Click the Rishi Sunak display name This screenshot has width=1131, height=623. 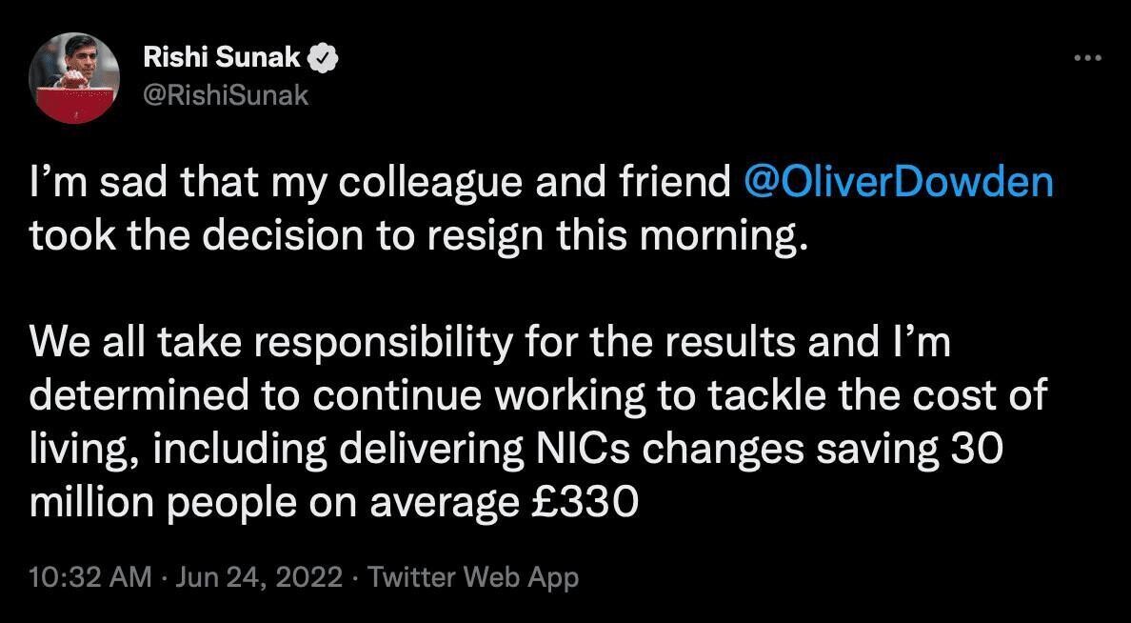coord(222,57)
